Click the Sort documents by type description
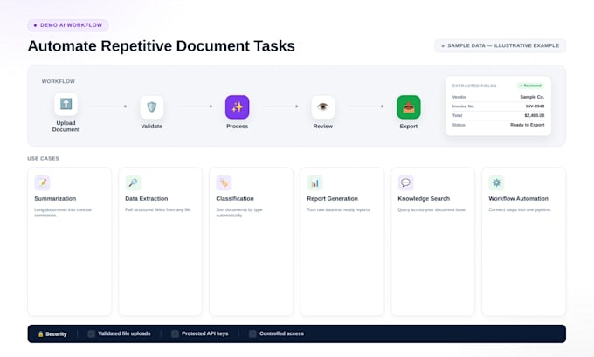Screen dimensions: 594x357 239,212
